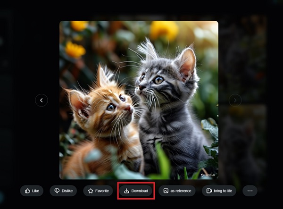Download the kitten image
The image size is (283, 209).
[x=136, y=191]
